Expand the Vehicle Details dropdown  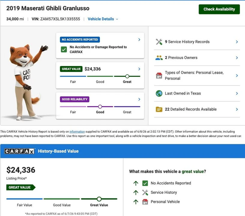[x=103, y=19]
